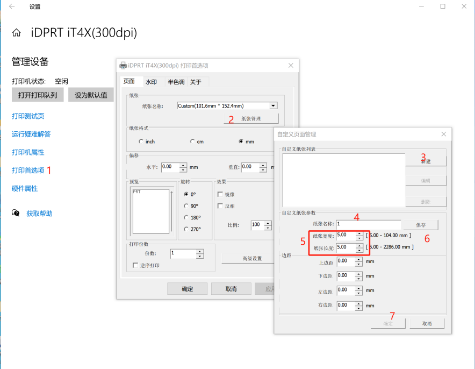
Task: Increase the 水平 offset value
Action: click(183, 165)
